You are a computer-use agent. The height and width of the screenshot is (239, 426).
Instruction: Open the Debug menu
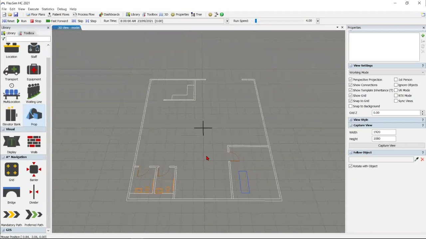pyautogui.click(x=62, y=9)
